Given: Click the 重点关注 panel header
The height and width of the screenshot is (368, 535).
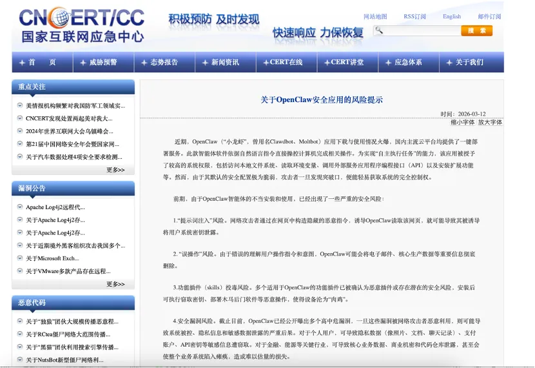Looking at the screenshot, I should coord(73,87).
